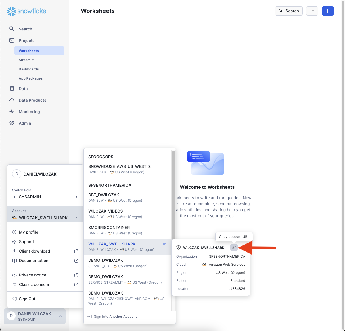Switch to SNOWHOUSE_AWS_US_WEST_2 account
The height and width of the screenshot is (331, 345).
pos(128,169)
